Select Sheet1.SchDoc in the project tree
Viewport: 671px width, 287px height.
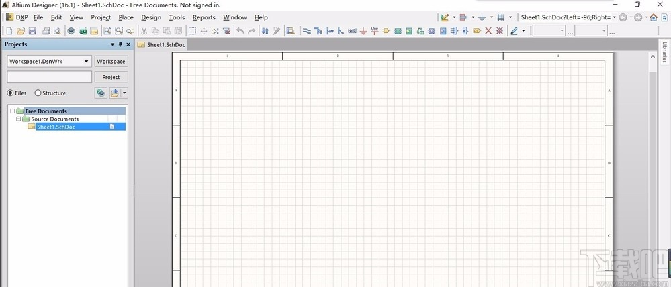(x=56, y=127)
